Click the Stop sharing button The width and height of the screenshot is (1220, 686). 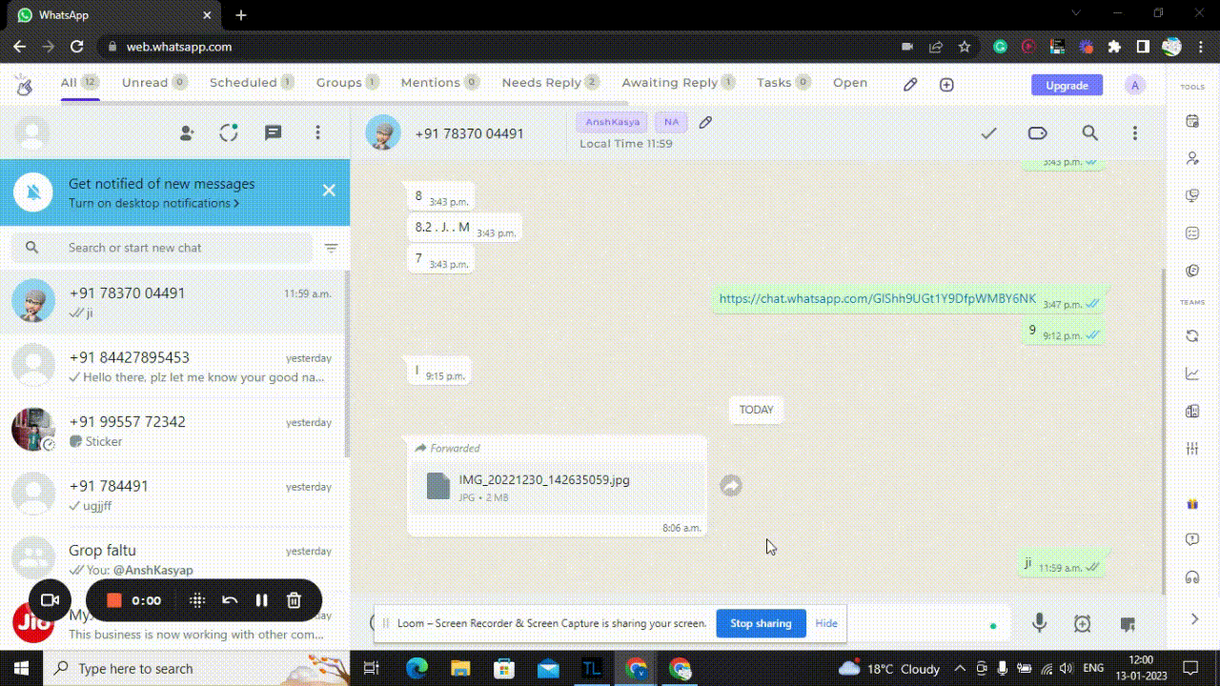pos(761,623)
